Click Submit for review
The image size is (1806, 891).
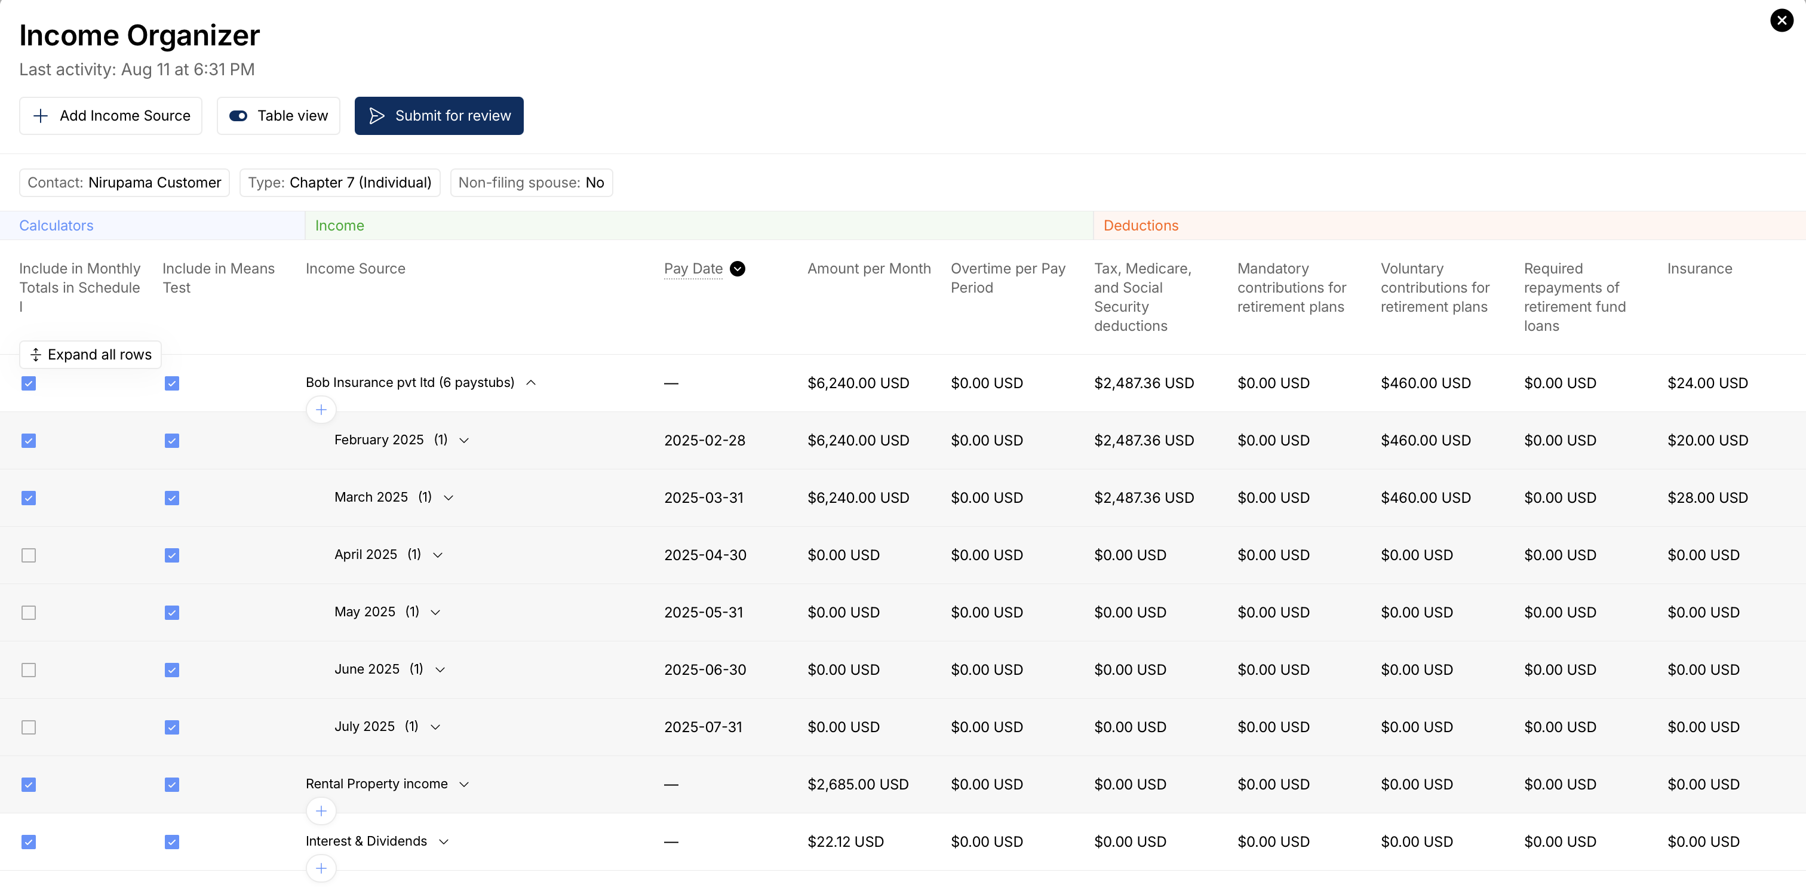(x=439, y=116)
